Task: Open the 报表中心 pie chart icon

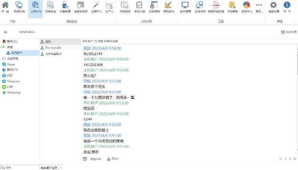Action: pos(246,7)
